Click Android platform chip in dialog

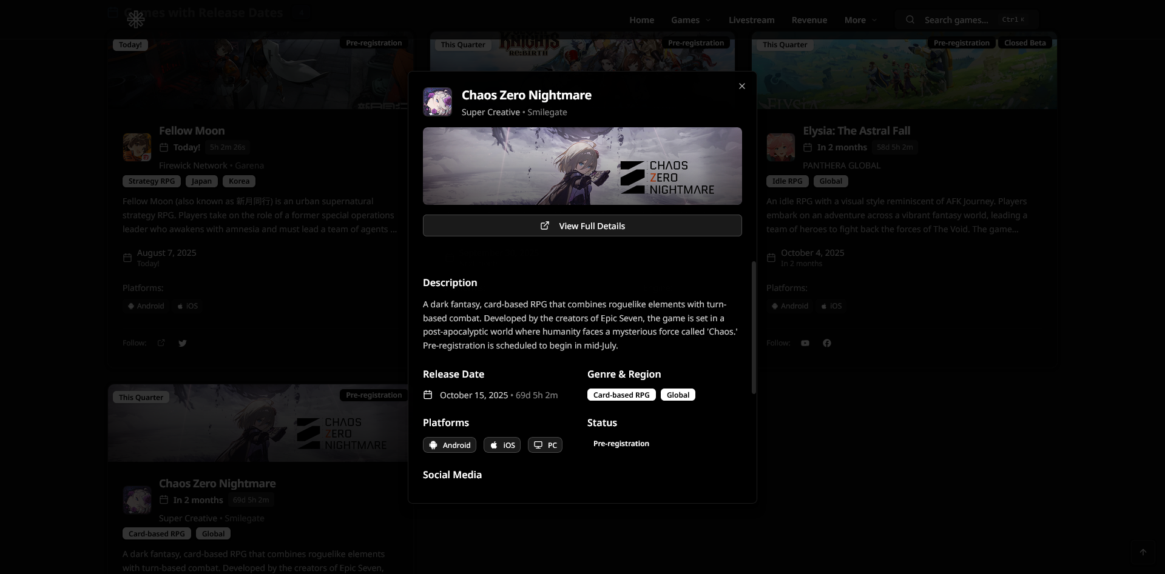pos(450,445)
